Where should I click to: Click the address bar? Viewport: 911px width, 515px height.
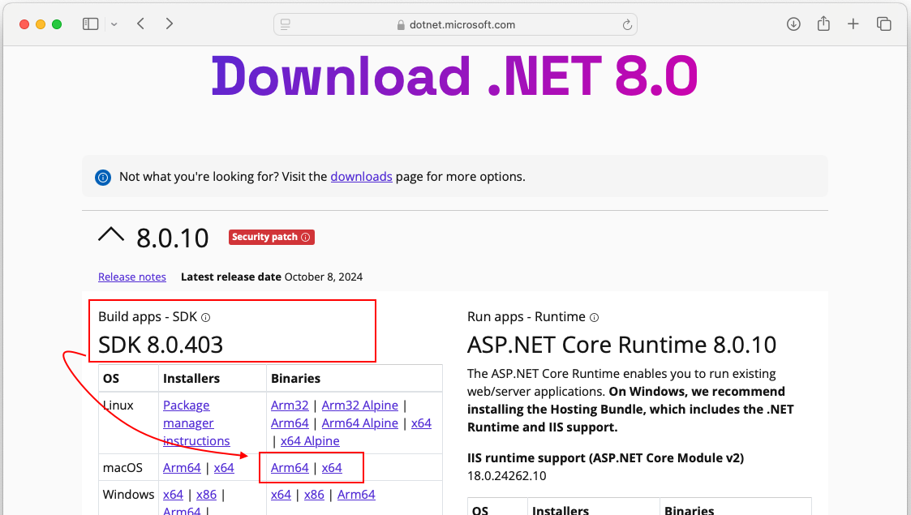454,24
